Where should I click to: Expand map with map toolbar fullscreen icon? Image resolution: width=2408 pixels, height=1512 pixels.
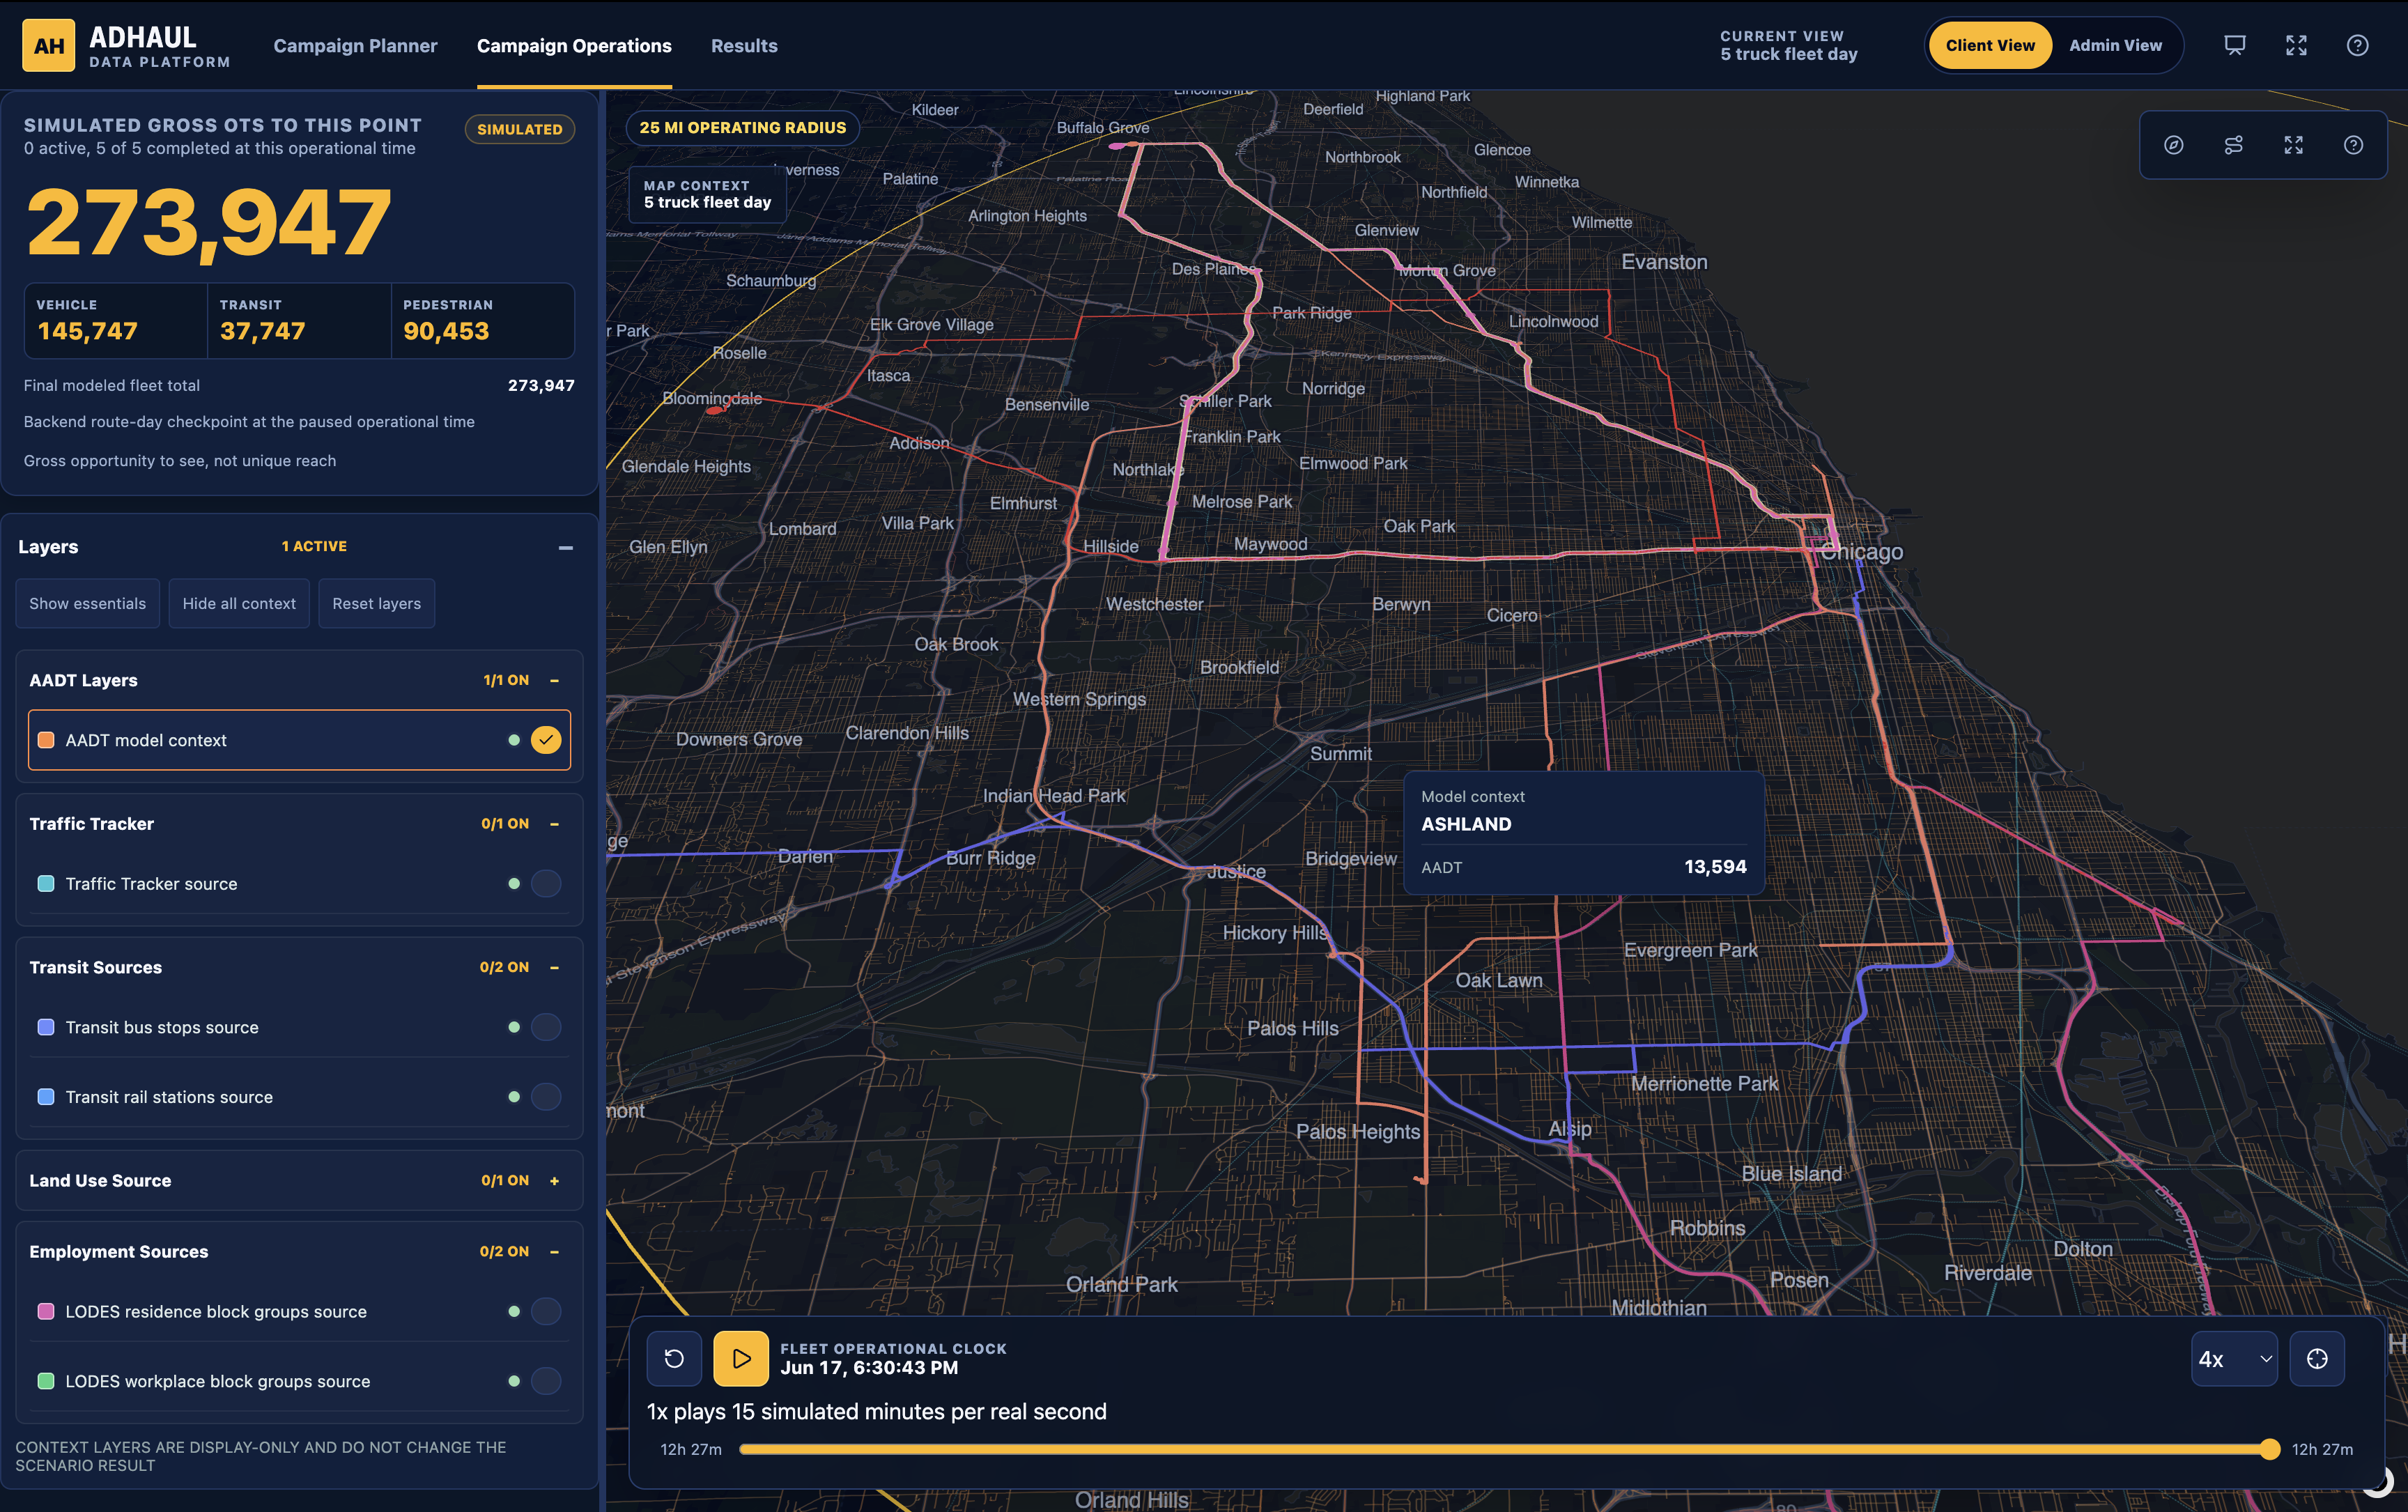point(2293,145)
